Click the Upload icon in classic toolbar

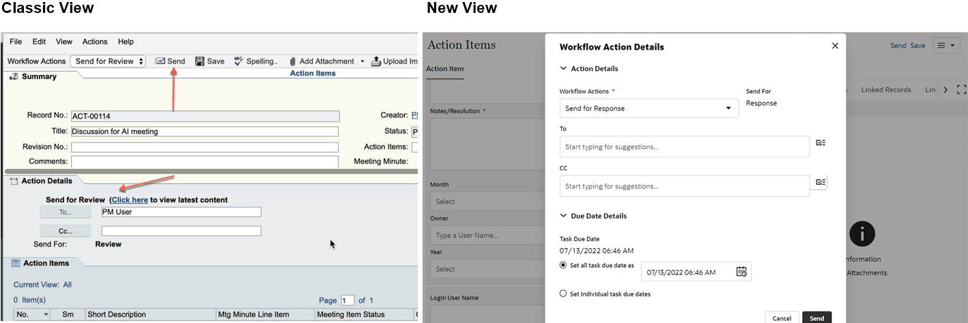pos(375,61)
